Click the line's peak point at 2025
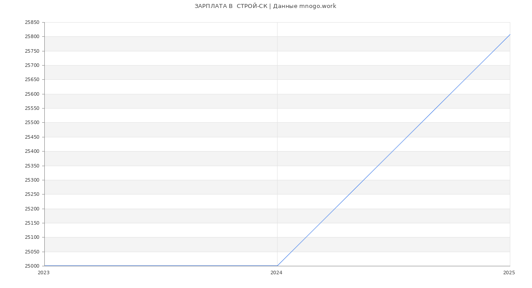 pyautogui.click(x=509, y=35)
